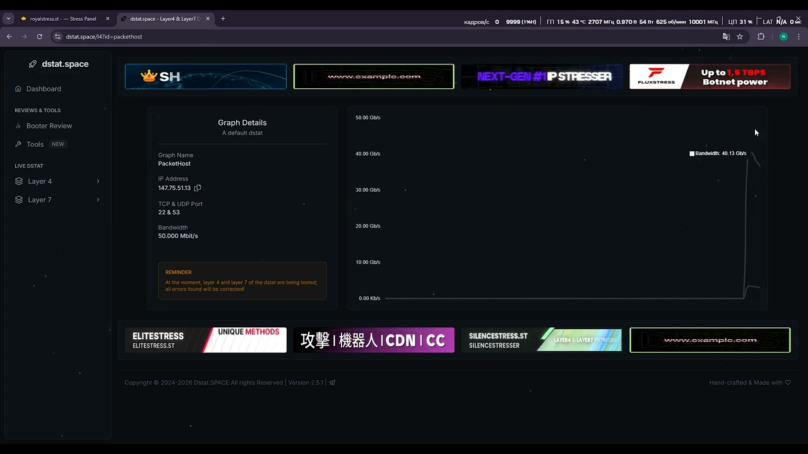Click the REVIEWS & TOOLS section heading
Image resolution: width=808 pixels, height=454 pixels.
click(38, 110)
